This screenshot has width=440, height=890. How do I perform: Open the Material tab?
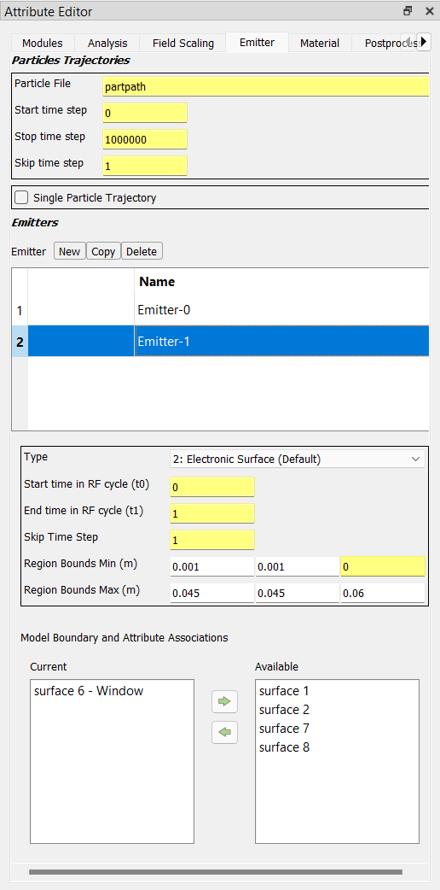tap(320, 44)
